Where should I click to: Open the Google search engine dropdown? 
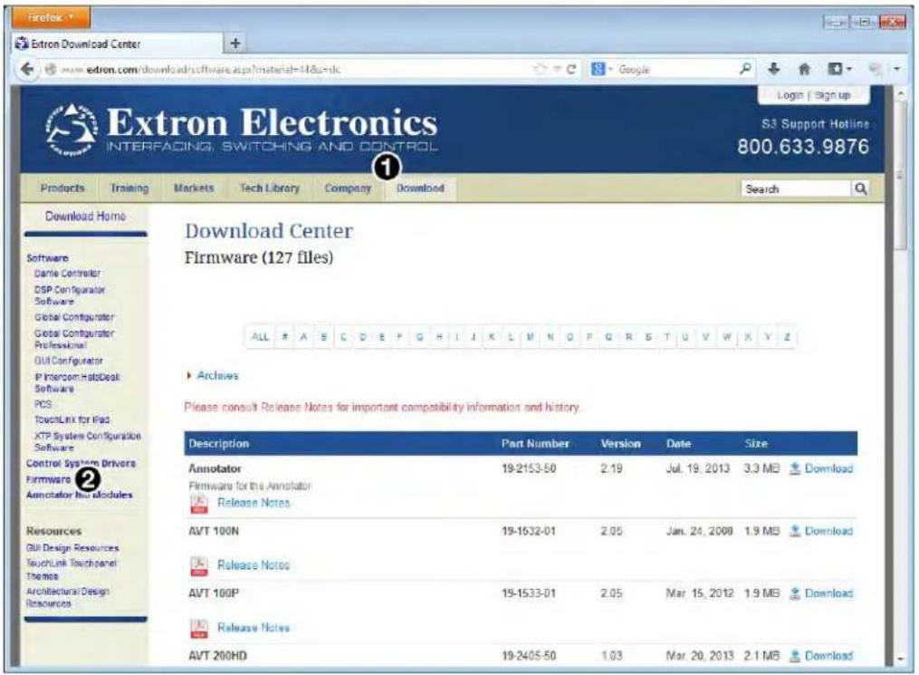click(601, 69)
